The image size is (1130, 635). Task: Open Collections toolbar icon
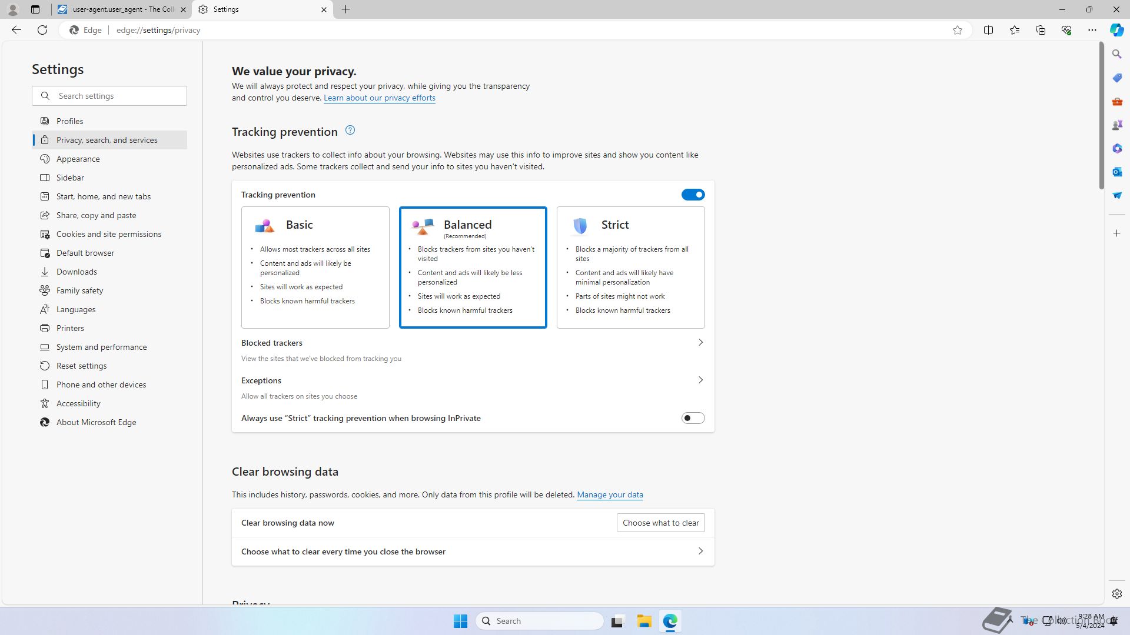(x=1040, y=30)
